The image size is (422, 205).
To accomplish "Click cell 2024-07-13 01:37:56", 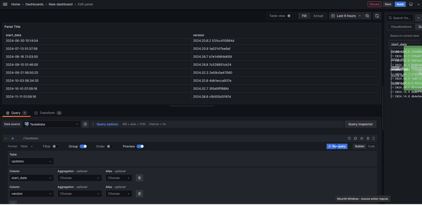I will coord(21,49).
